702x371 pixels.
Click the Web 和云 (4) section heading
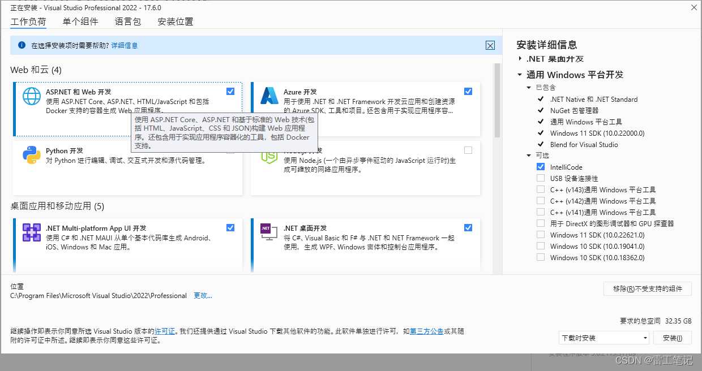[36, 70]
